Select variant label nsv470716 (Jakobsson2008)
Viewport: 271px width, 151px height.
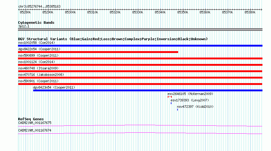click(x=41, y=75)
